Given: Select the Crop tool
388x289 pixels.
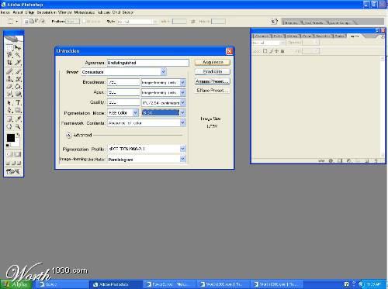Looking at the screenshot, I should tap(9, 62).
